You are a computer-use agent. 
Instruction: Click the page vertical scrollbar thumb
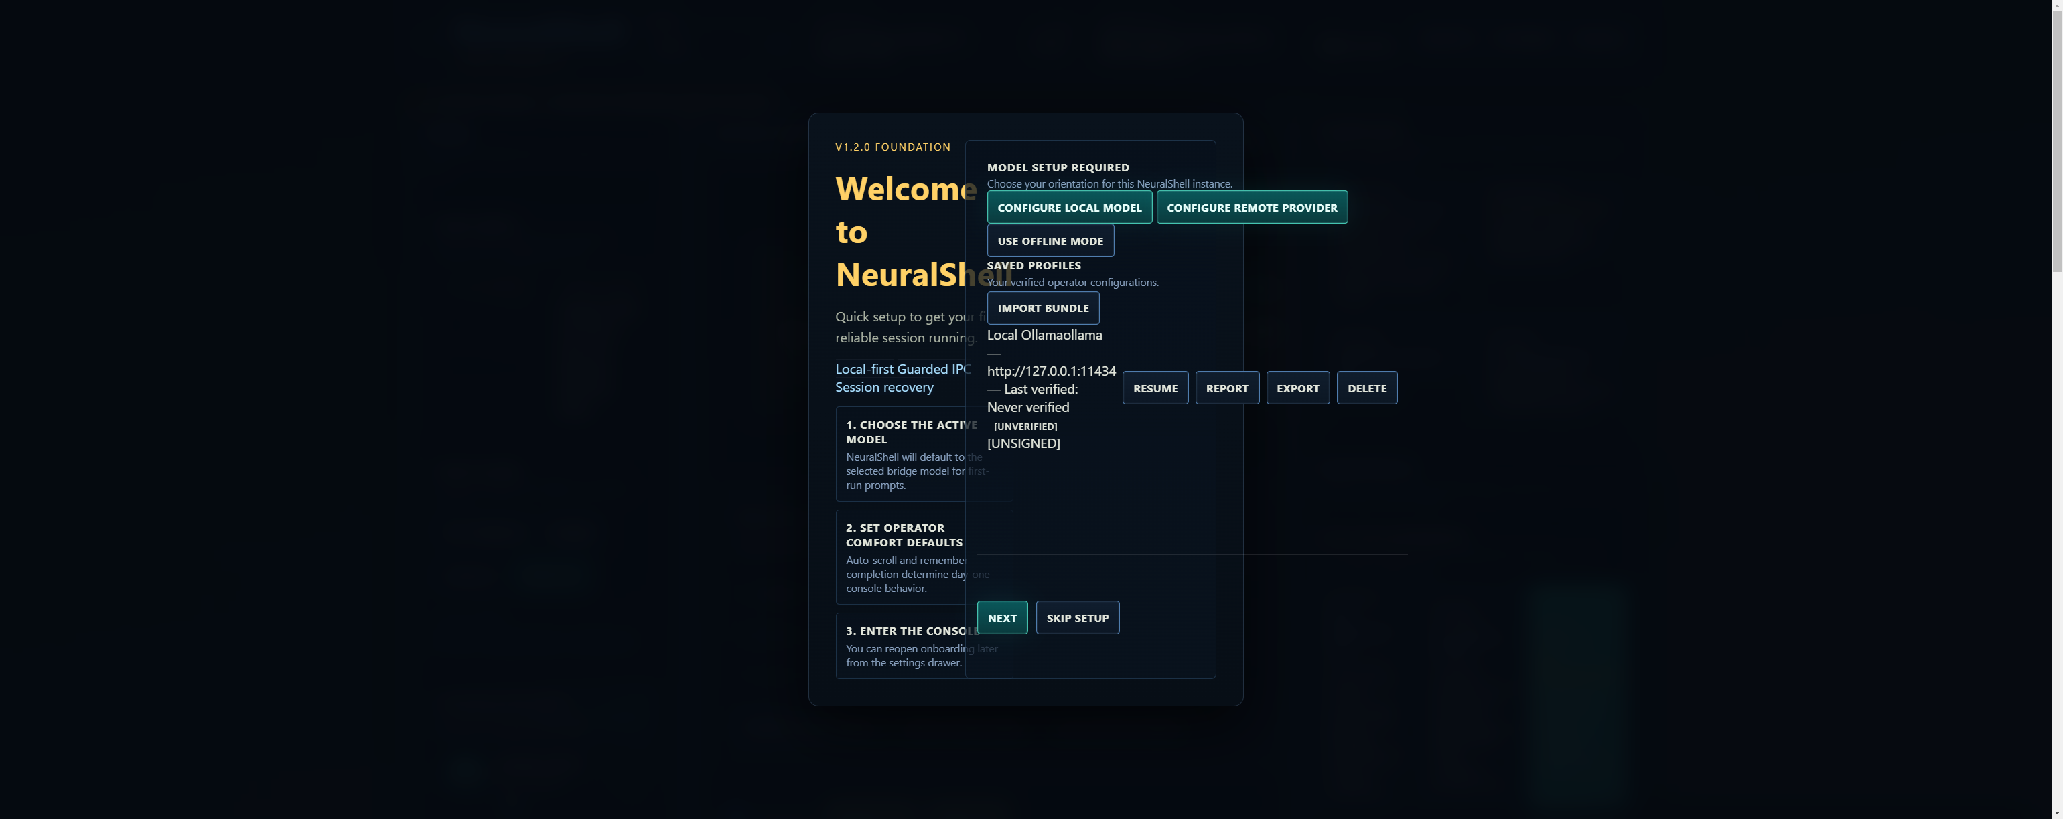(2056, 141)
